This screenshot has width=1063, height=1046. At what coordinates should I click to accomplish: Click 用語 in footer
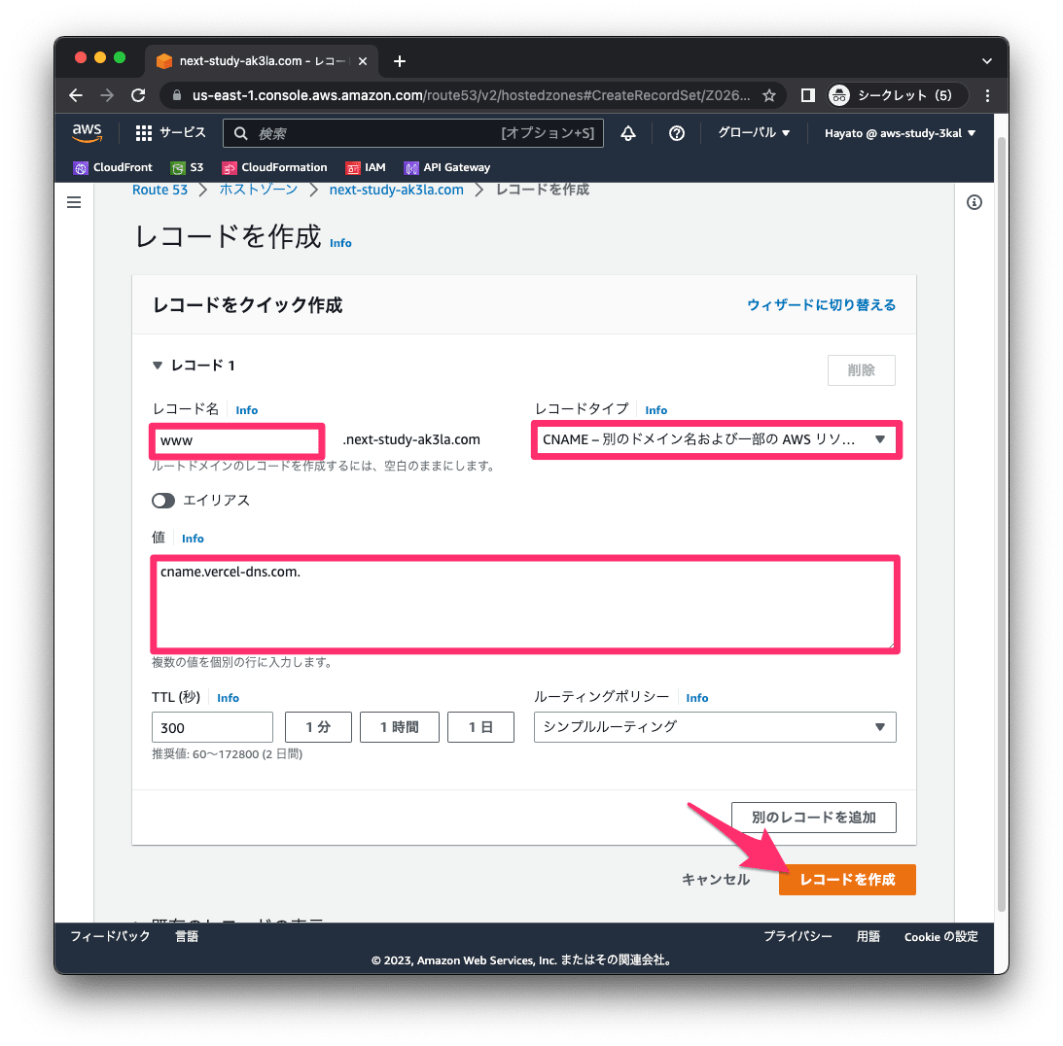868,937
